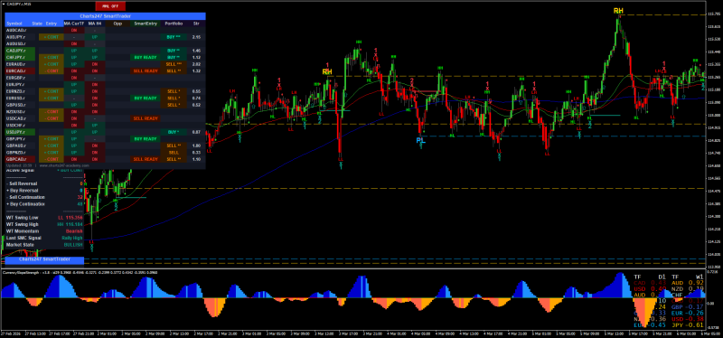Click the AUDJPY.r portfolio BUY cell
The height and width of the screenshot is (338, 723).
174,37
